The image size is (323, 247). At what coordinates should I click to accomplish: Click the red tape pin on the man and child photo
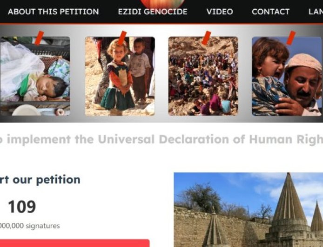click(291, 38)
